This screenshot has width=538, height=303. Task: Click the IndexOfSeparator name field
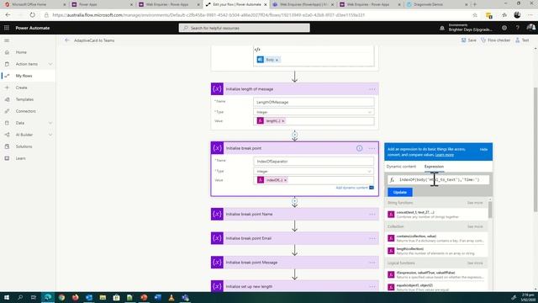(x=314, y=161)
